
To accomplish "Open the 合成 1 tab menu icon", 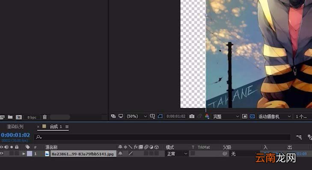I will click(x=67, y=127).
